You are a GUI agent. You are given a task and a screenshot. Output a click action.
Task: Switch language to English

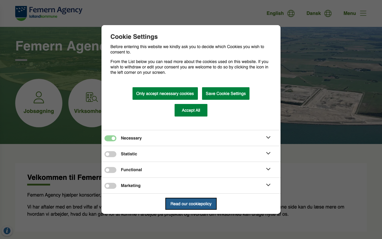(275, 13)
